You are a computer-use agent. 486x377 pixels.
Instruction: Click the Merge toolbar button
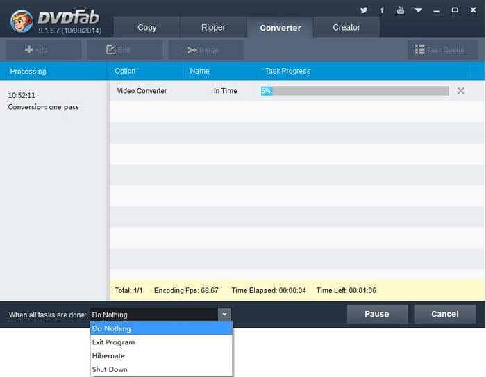(206, 49)
